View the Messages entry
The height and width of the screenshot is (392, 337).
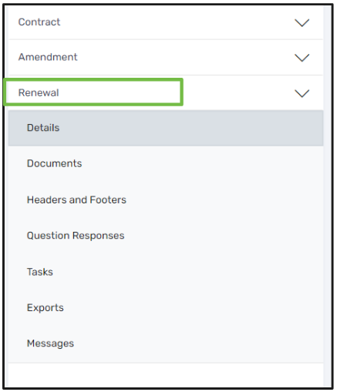click(166, 343)
